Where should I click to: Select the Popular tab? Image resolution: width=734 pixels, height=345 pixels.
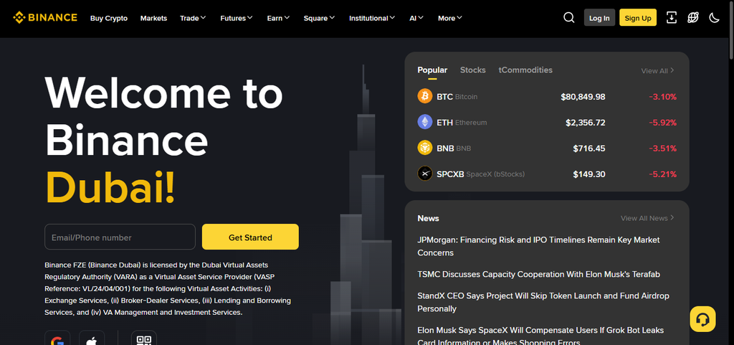pos(432,70)
